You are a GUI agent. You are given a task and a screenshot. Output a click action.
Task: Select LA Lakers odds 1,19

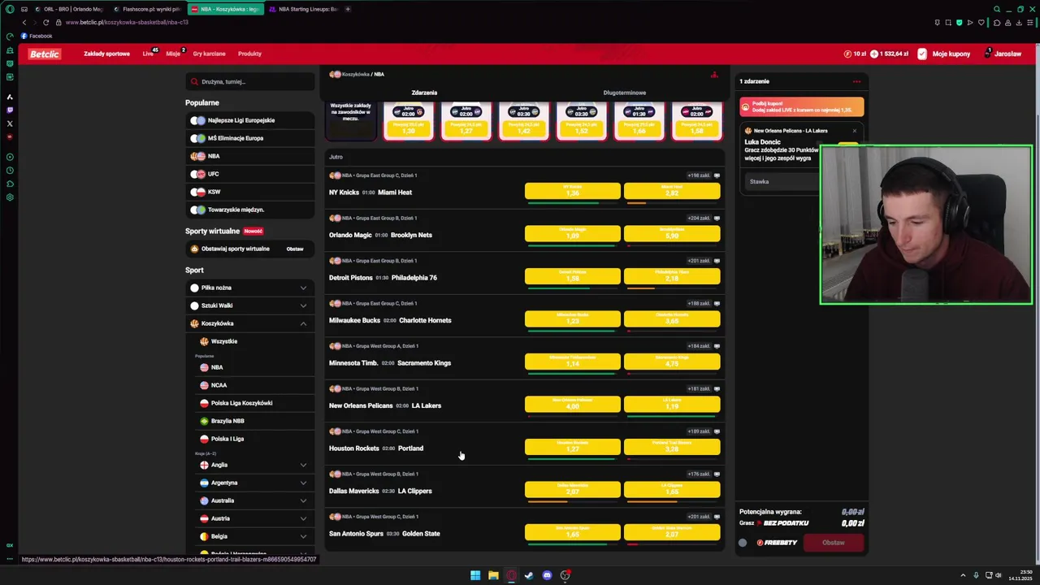pyautogui.click(x=672, y=404)
